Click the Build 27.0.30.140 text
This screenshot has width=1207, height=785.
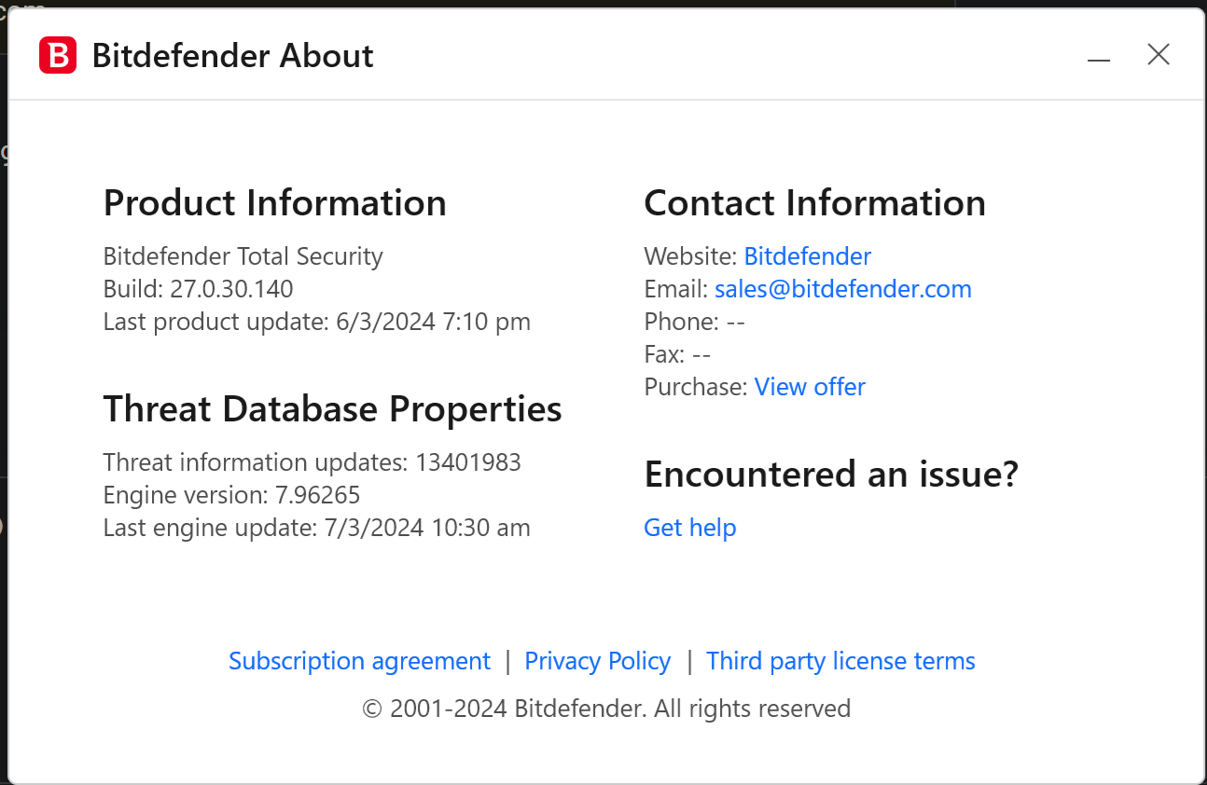pos(198,289)
